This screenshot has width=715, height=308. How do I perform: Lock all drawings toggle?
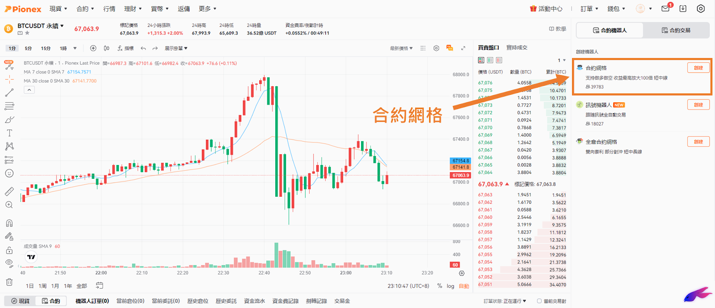click(x=9, y=250)
